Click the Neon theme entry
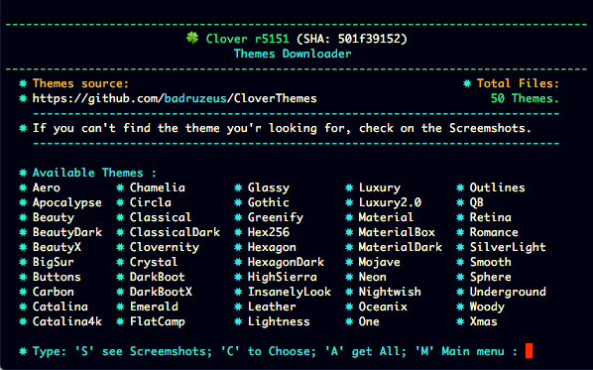The image size is (593, 370). click(x=373, y=277)
